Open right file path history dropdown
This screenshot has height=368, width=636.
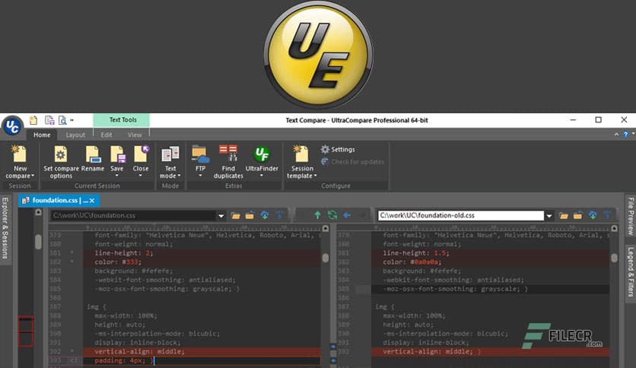point(549,216)
